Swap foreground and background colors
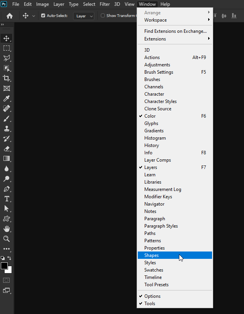The image size is (244, 314). [9, 258]
